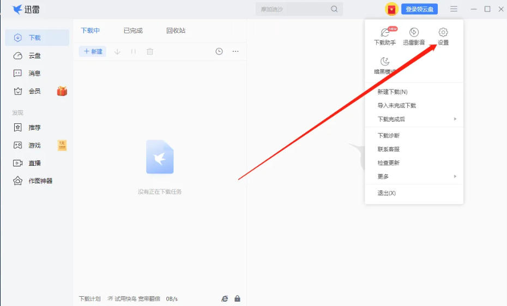Select 新建下载(N) menu item
Image resolution: width=507 pixels, height=306 pixels.
(x=414, y=92)
